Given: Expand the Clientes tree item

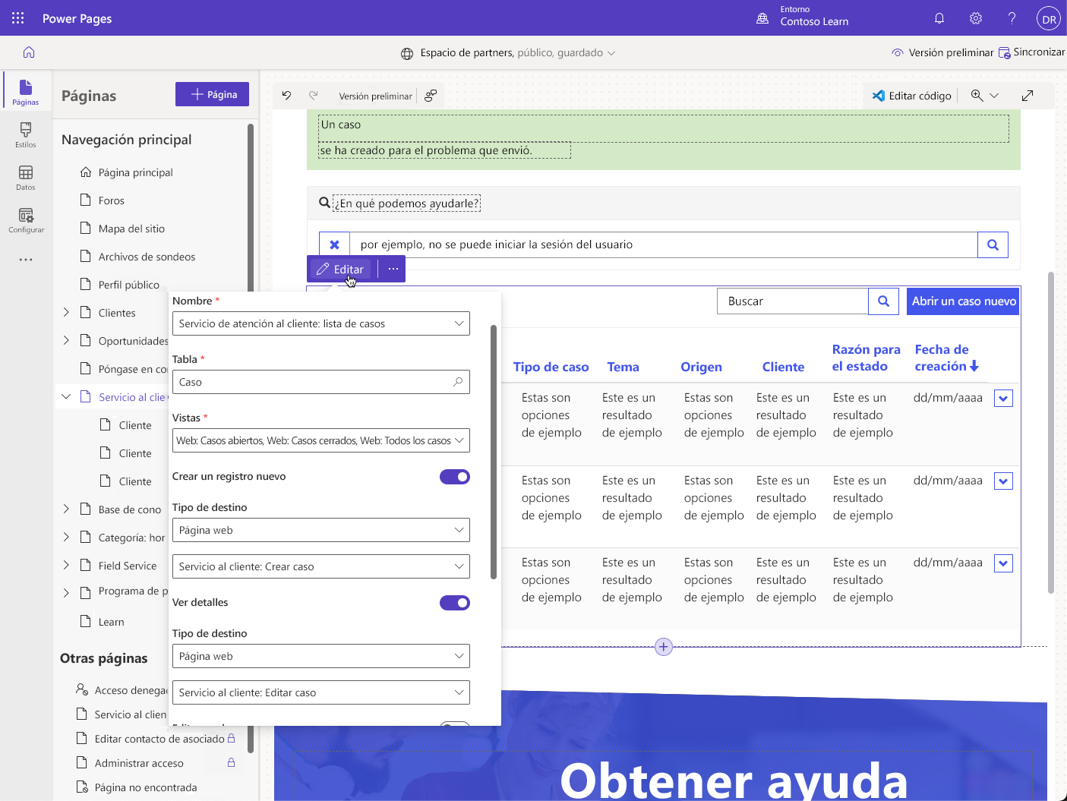Looking at the screenshot, I should coord(66,312).
